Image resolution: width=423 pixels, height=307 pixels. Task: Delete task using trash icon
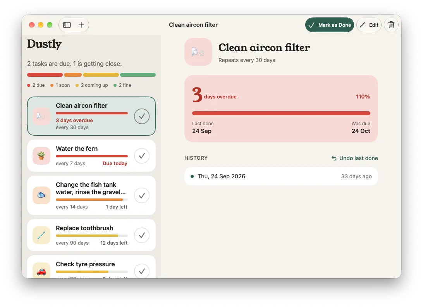tap(391, 25)
